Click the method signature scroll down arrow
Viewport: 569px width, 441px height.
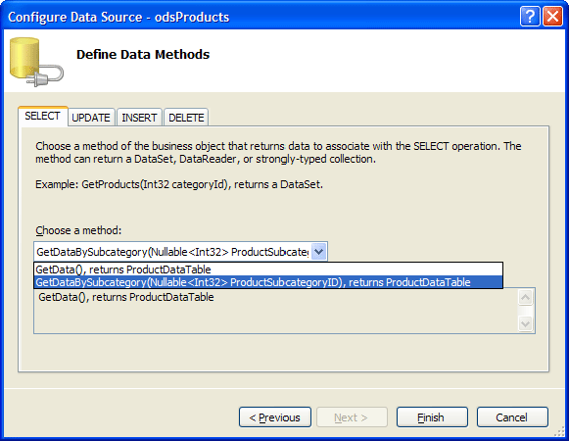pyautogui.click(x=526, y=323)
